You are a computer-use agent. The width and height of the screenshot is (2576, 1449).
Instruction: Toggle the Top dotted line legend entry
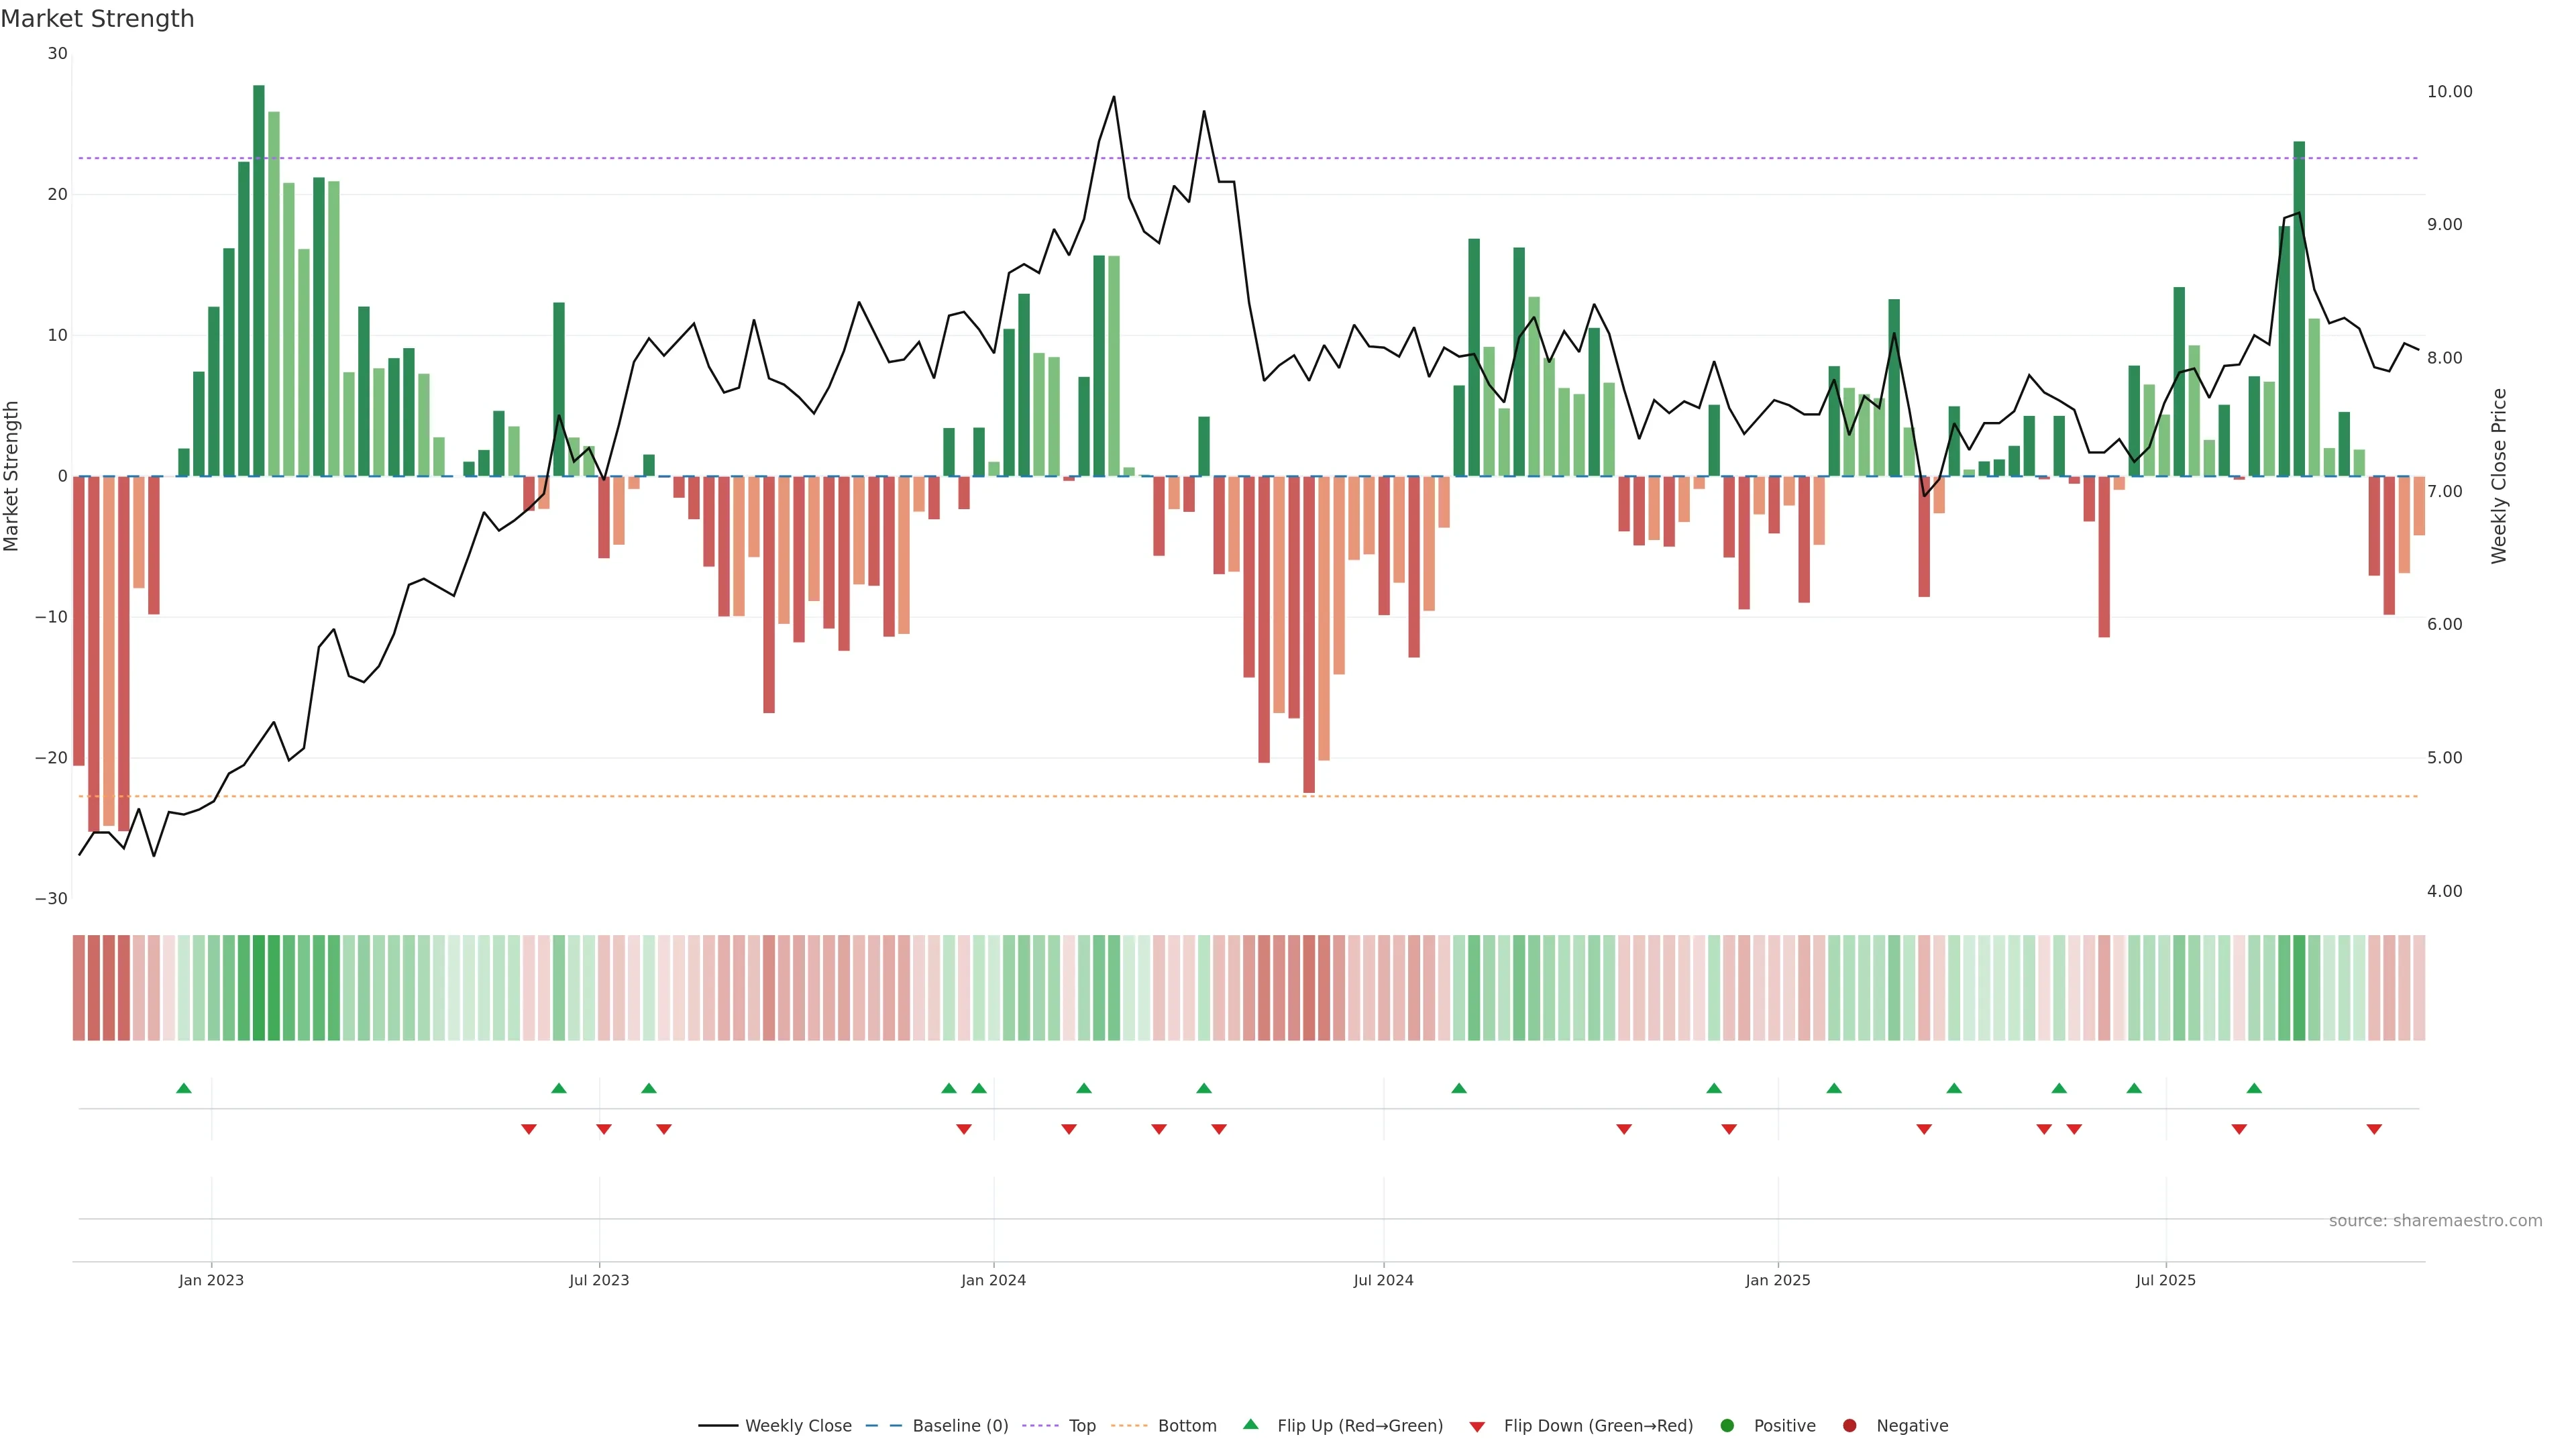pos(1081,1425)
